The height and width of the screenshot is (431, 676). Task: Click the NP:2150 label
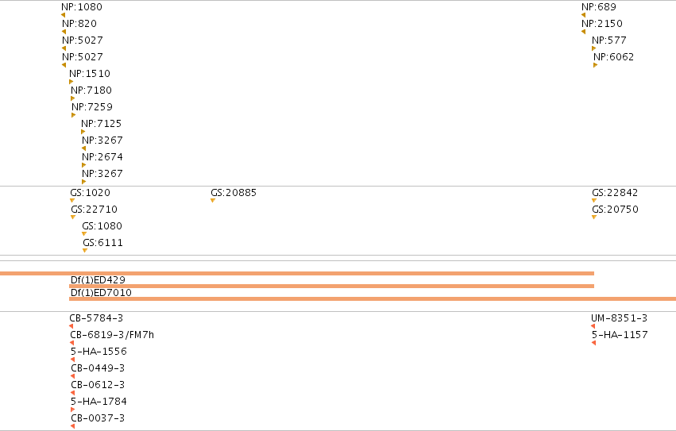tap(602, 24)
